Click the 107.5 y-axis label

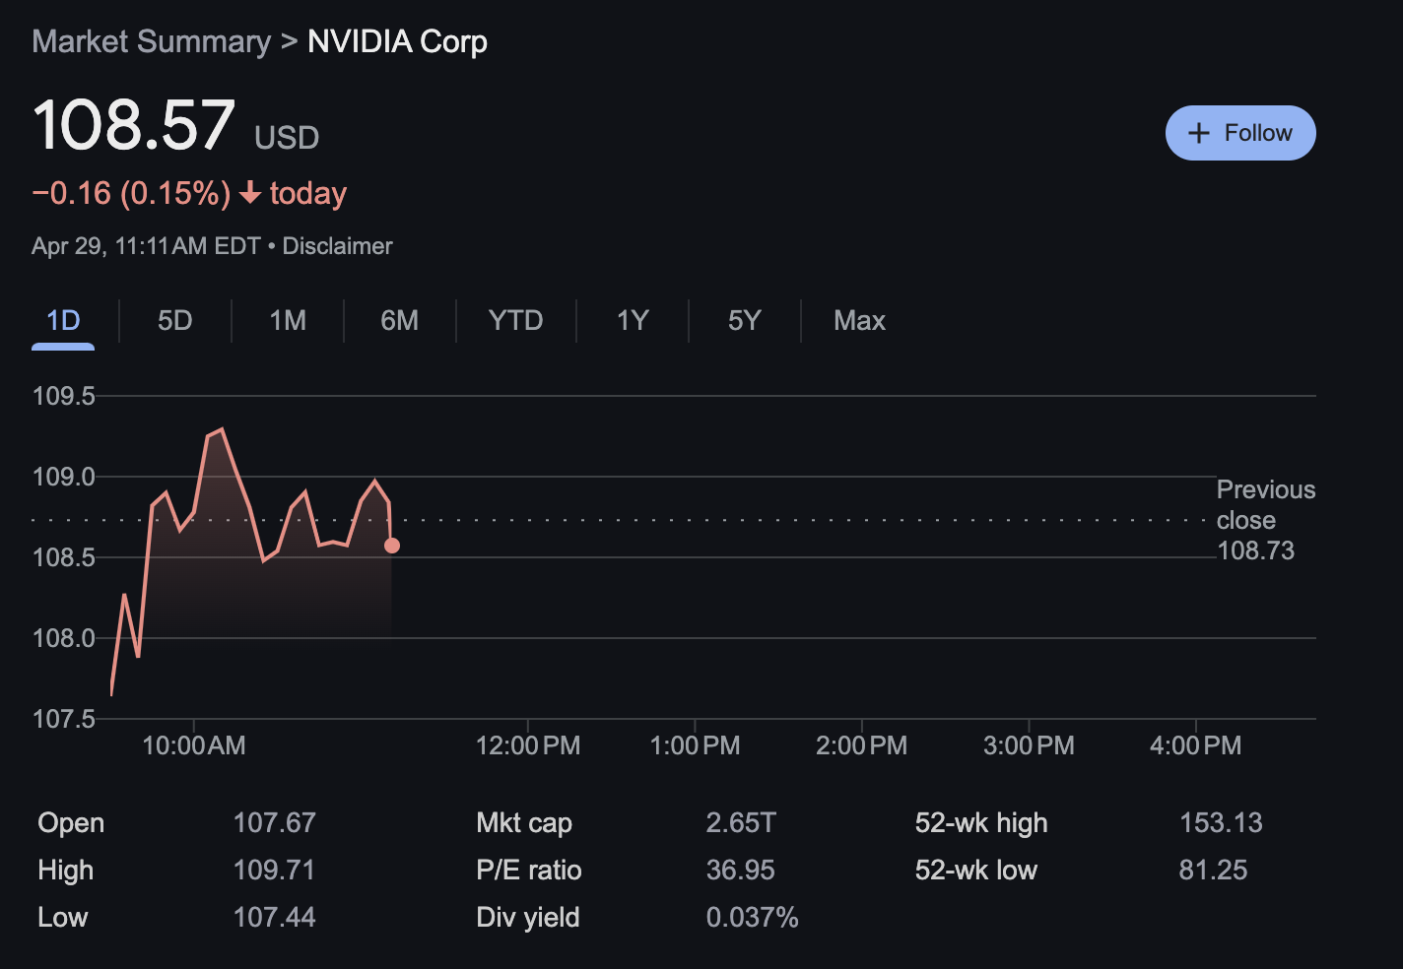[64, 720]
